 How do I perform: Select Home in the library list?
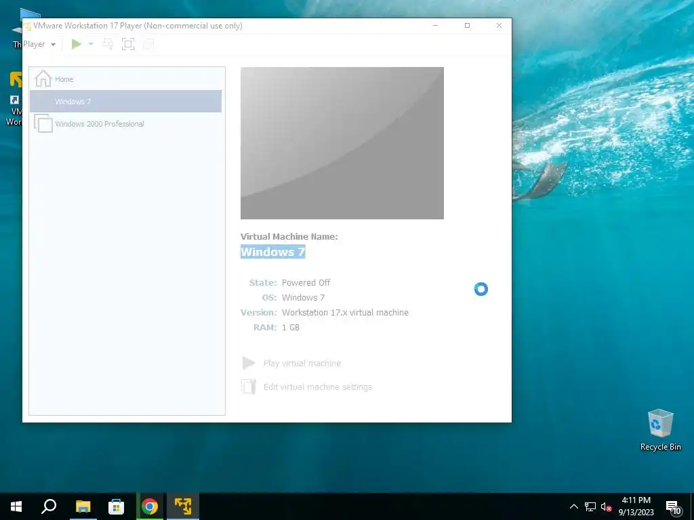tap(125, 79)
